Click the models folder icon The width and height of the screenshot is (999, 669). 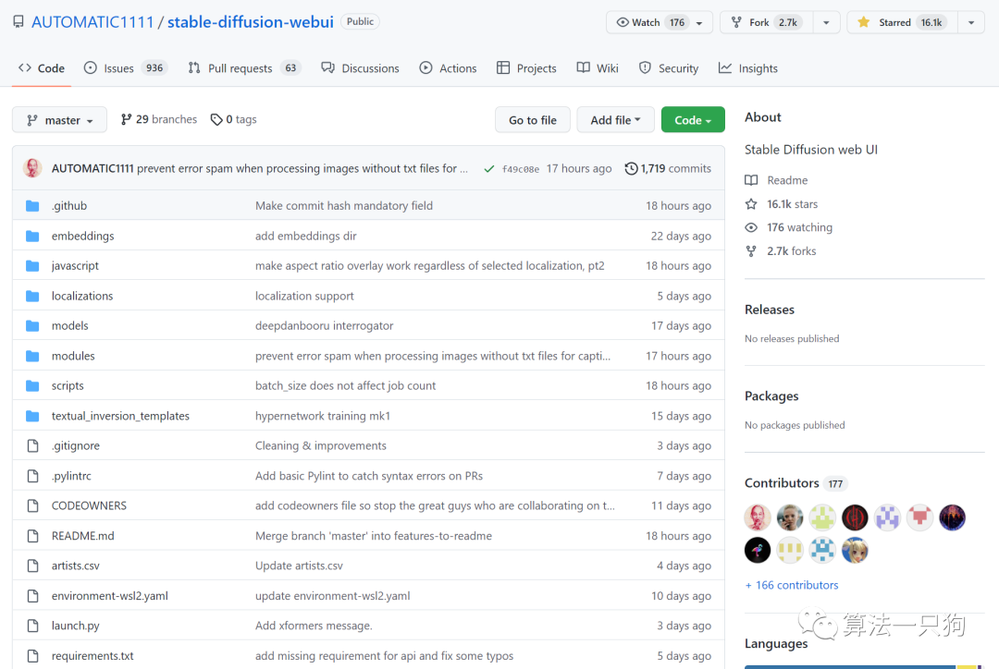(x=32, y=326)
